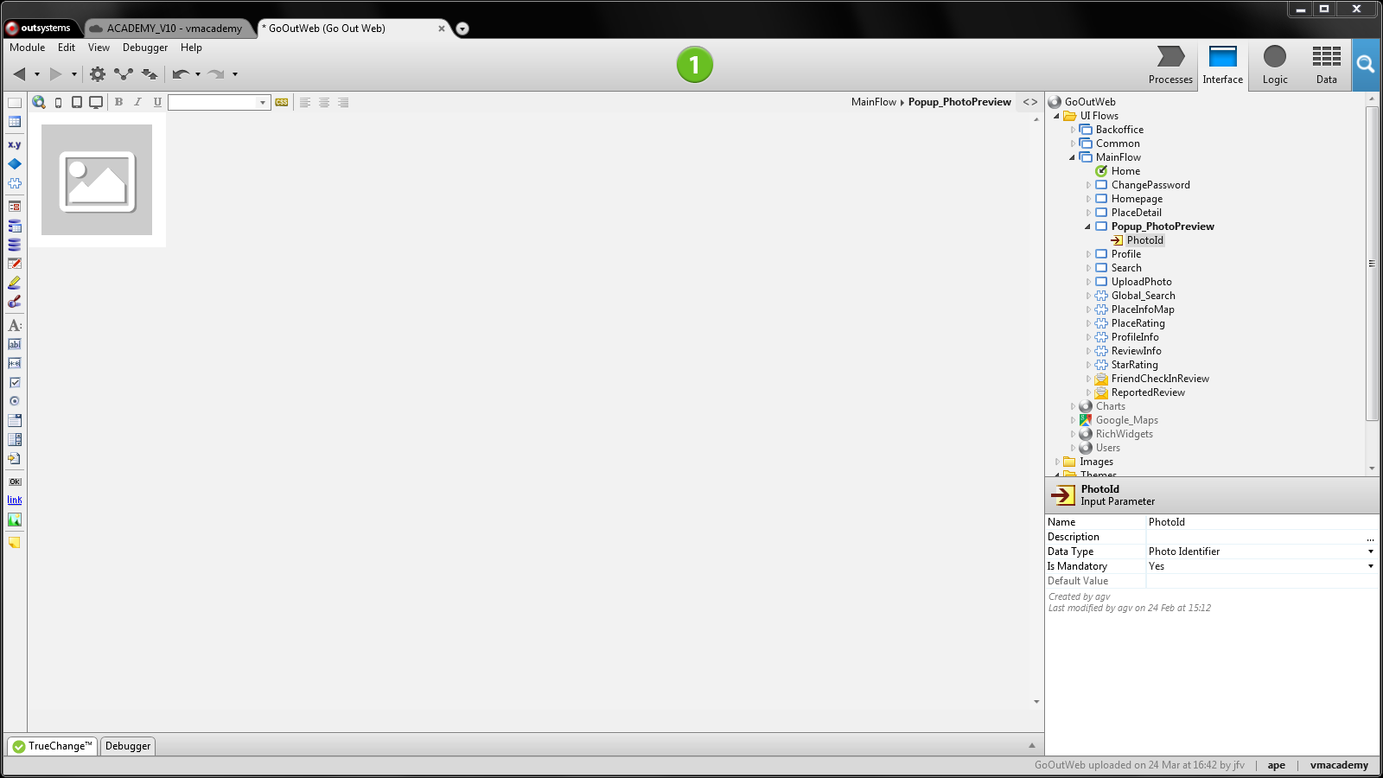Click the CSS editor icon

pyautogui.click(x=281, y=102)
